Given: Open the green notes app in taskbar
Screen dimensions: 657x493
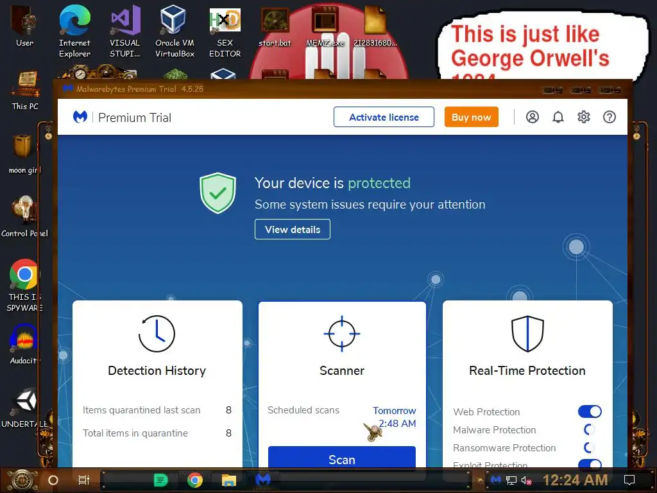Looking at the screenshot, I should pos(160,480).
